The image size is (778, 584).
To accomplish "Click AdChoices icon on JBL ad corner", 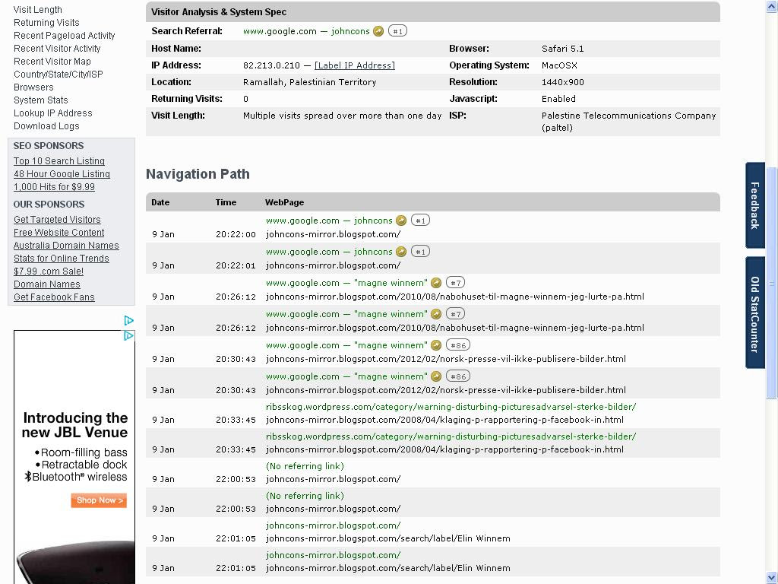I will 128,335.
